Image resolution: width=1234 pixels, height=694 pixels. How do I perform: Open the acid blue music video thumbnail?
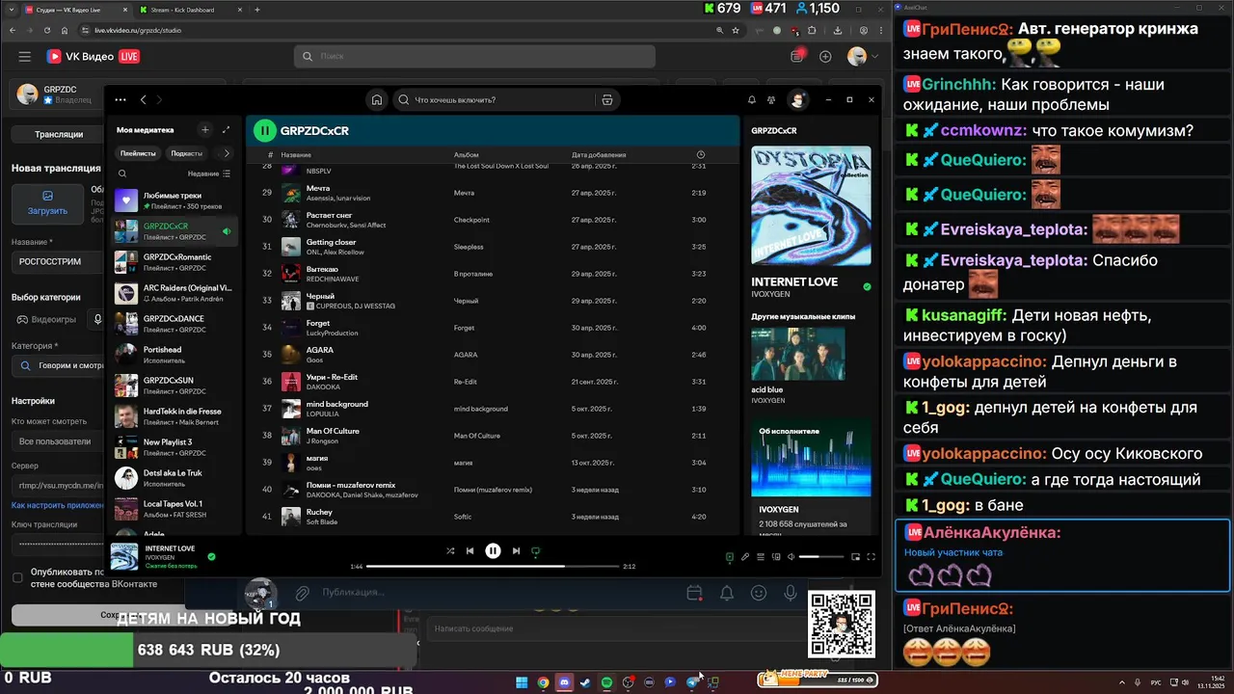pyautogui.click(x=797, y=355)
